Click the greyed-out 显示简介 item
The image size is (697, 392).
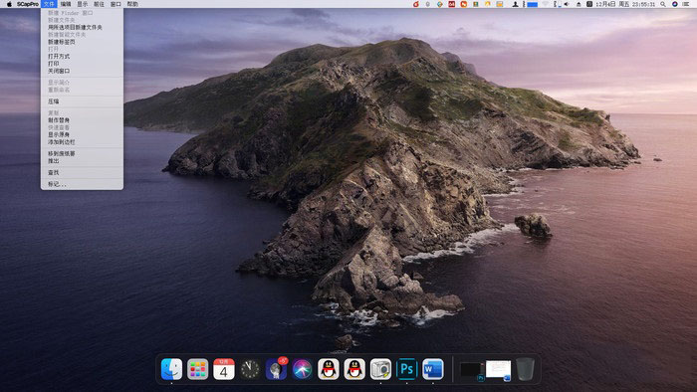(x=82, y=83)
